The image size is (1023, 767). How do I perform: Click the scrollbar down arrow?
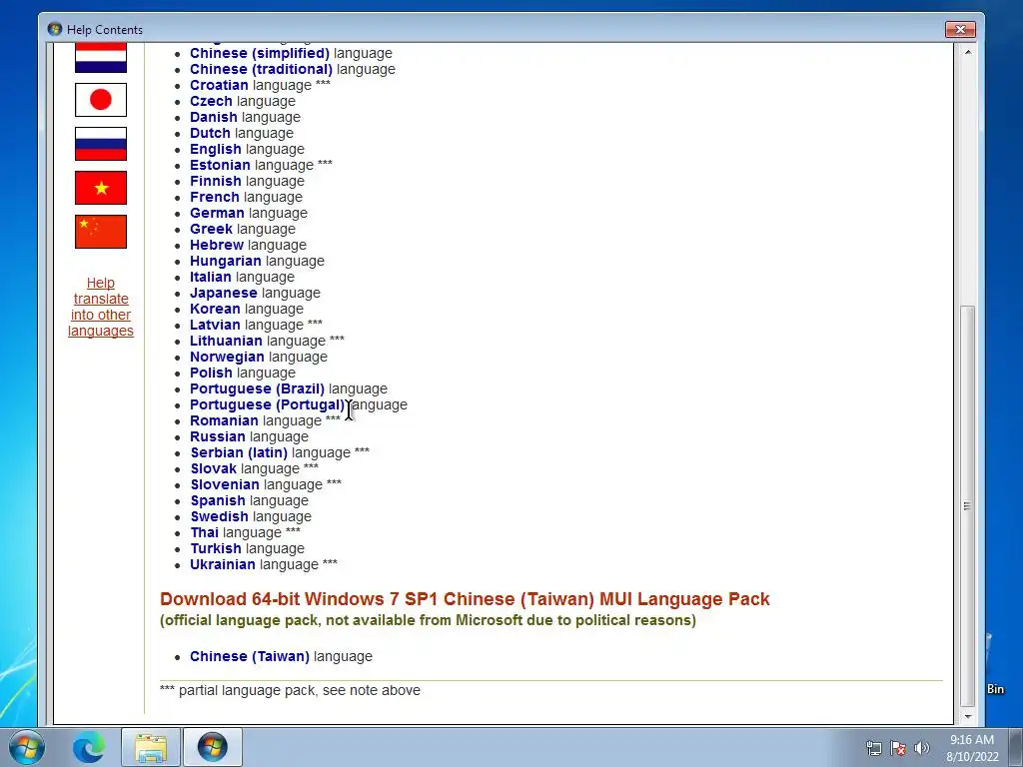(968, 716)
